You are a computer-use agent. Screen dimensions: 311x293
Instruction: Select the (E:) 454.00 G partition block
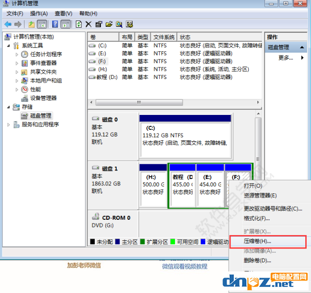[210, 186]
